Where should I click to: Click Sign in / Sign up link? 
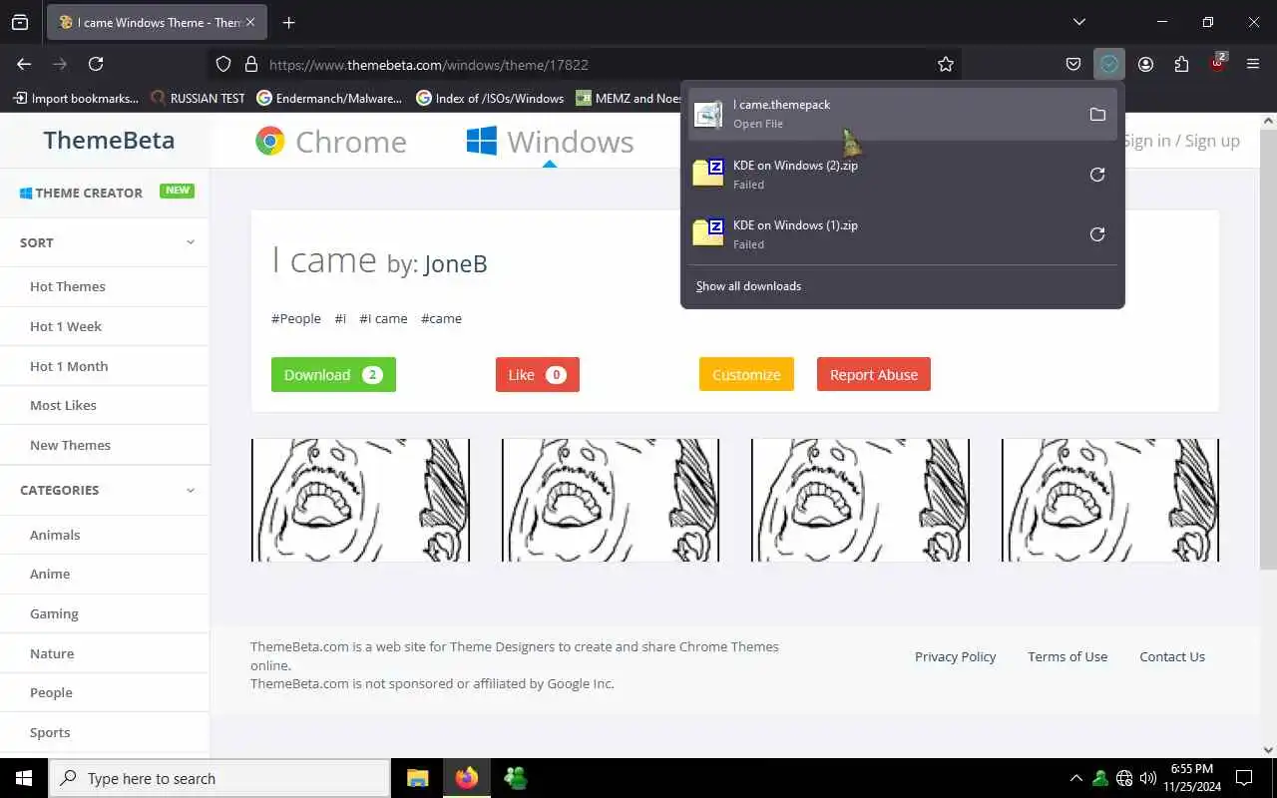pyautogui.click(x=1181, y=141)
